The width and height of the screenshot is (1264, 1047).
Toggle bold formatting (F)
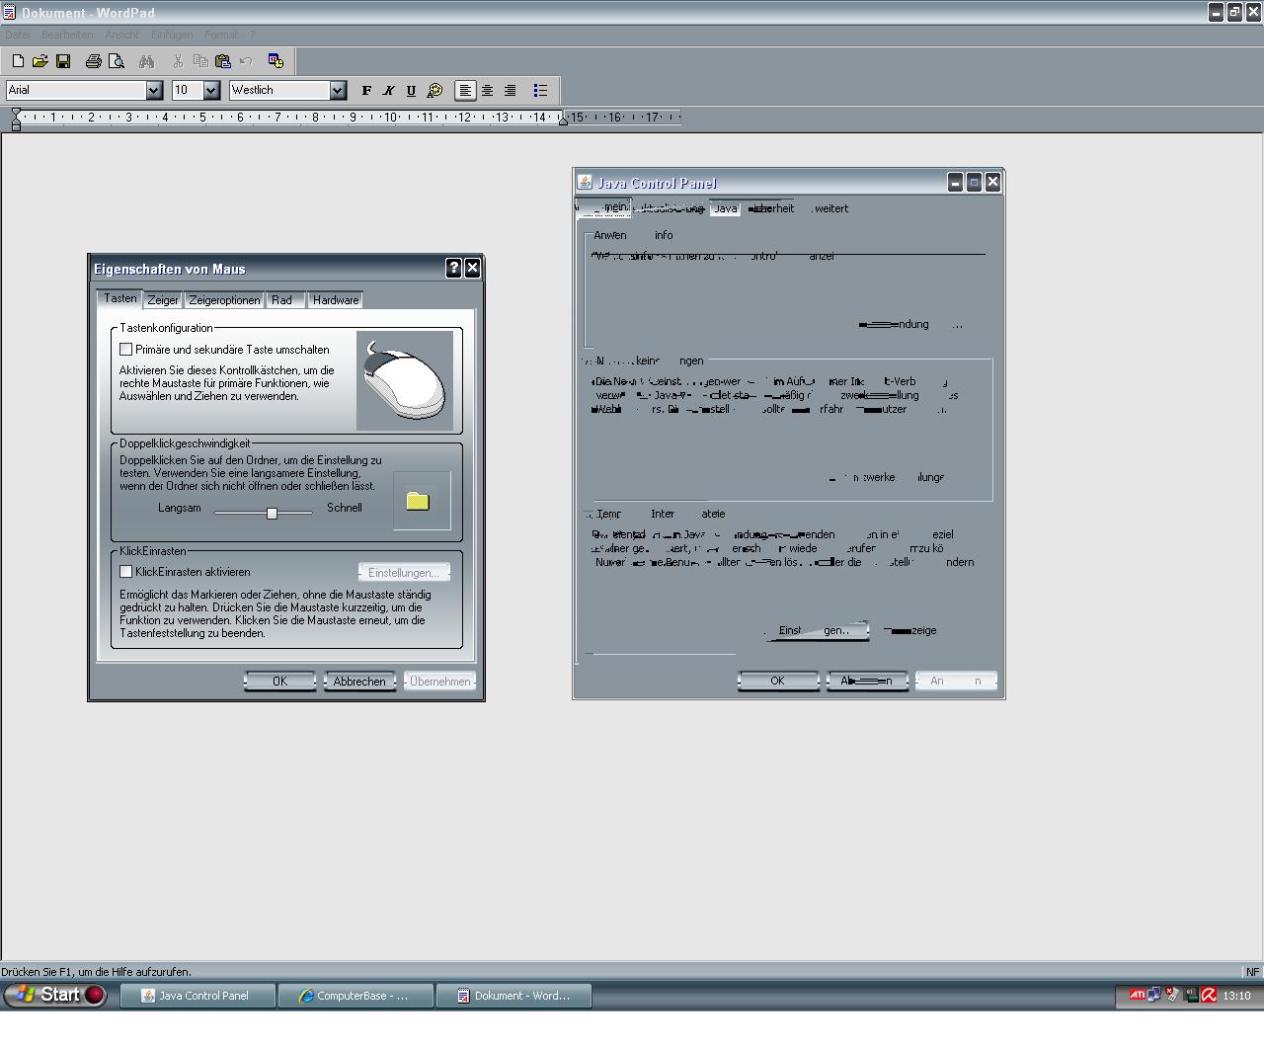pyautogui.click(x=366, y=90)
